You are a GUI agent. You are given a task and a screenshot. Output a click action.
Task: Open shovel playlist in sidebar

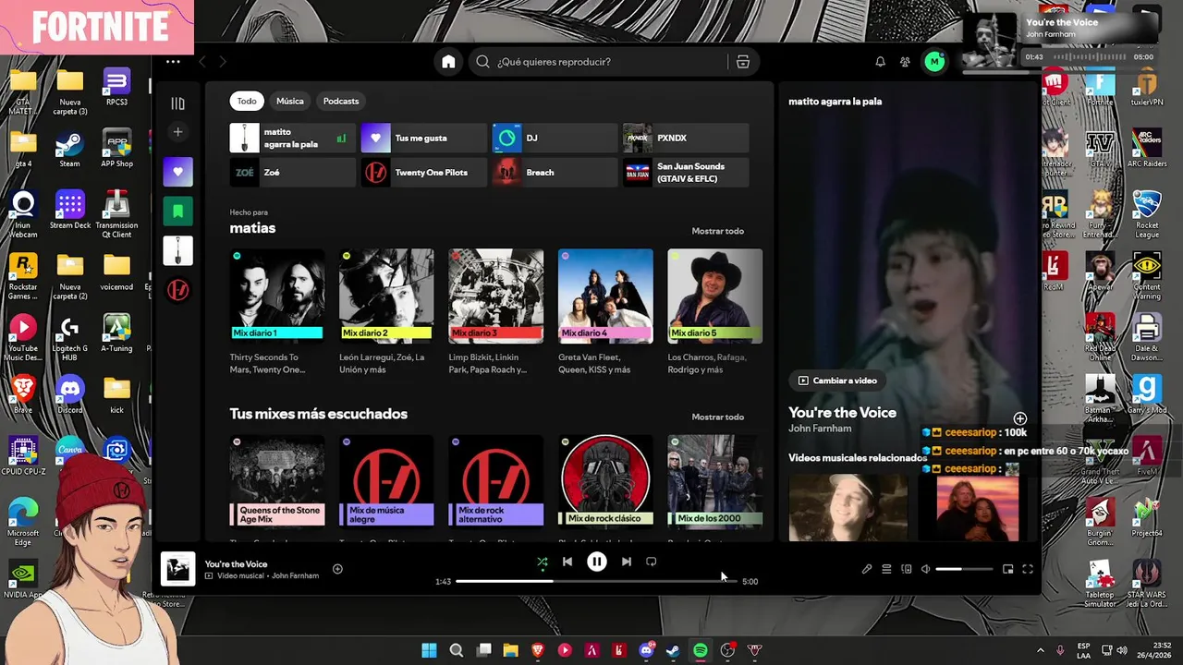pos(178,250)
